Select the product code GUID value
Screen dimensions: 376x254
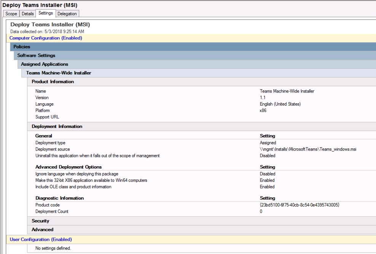pyautogui.click(x=300, y=205)
